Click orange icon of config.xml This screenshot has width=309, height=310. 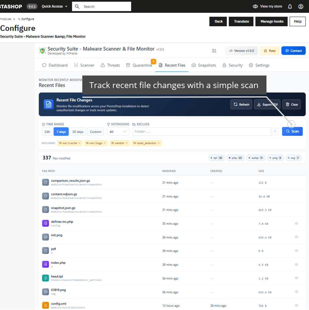pos(46,305)
